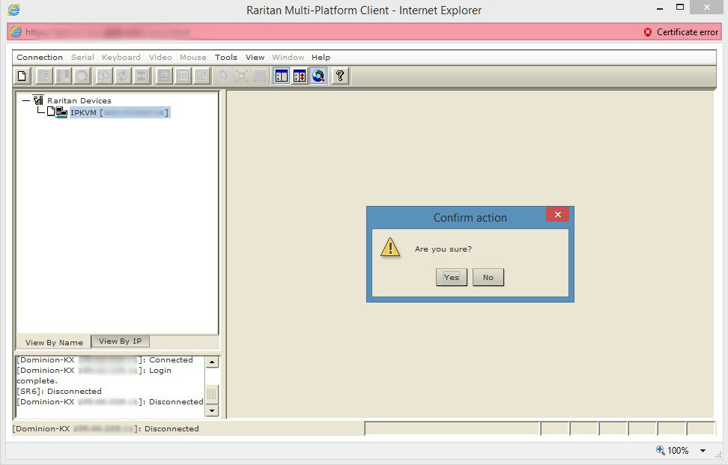Click the auto-sense video settings icon

142,76
